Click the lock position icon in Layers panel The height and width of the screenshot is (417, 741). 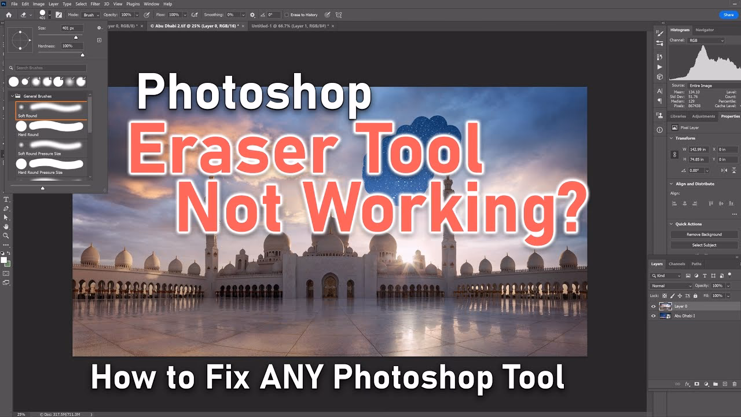click(680, 296)
